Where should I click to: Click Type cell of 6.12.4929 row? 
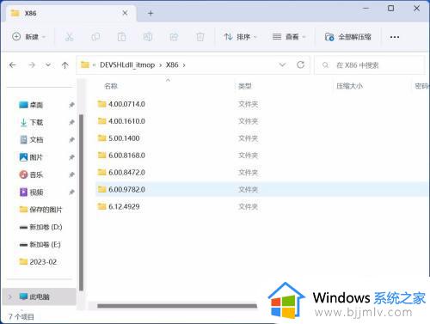click(249, 206)
